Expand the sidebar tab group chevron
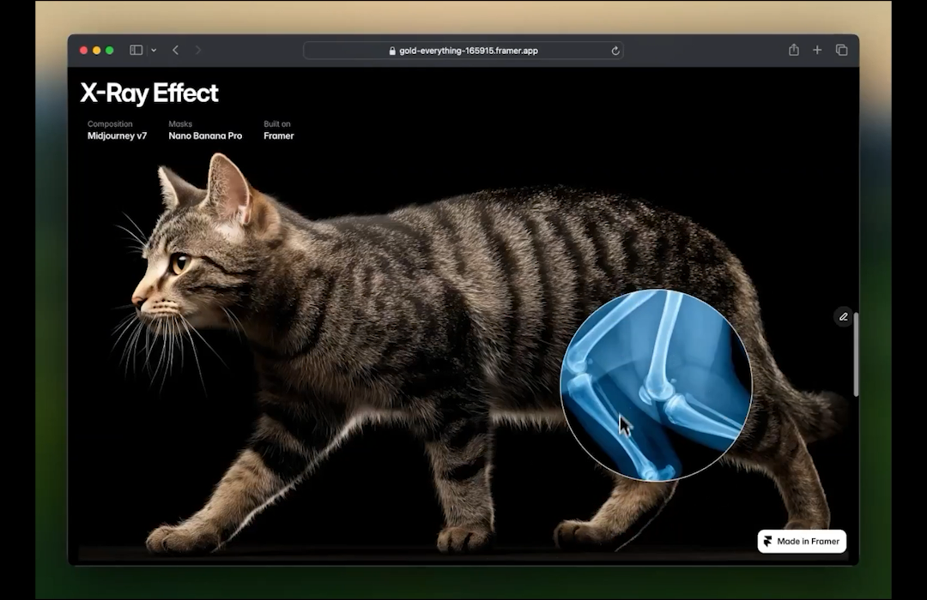Viewport: 927px width, 600px height. 154,51
